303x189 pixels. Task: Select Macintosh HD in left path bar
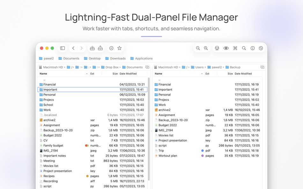click(51, 67)
